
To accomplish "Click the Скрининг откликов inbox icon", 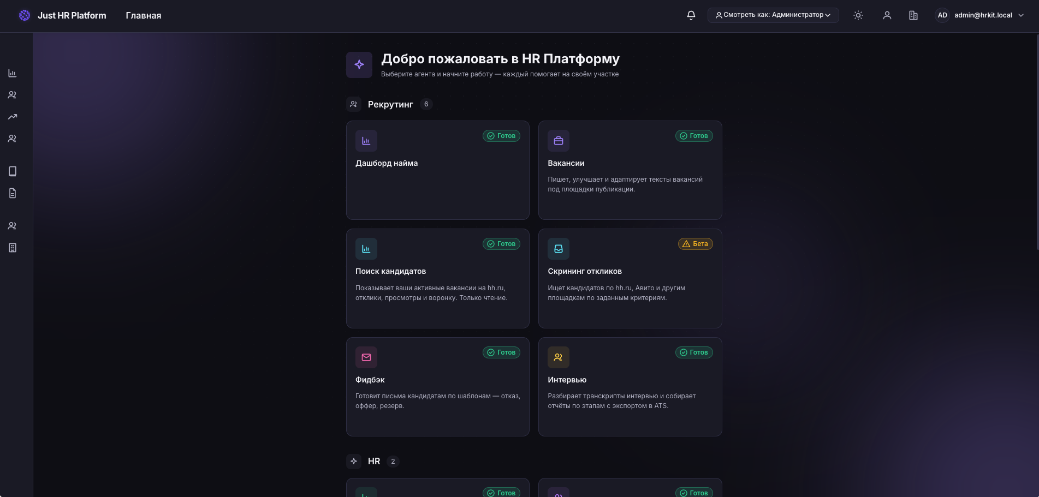I will pos(559,249).
